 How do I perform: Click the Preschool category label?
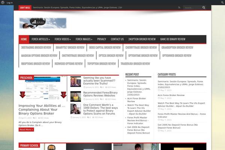click(26, 78)
